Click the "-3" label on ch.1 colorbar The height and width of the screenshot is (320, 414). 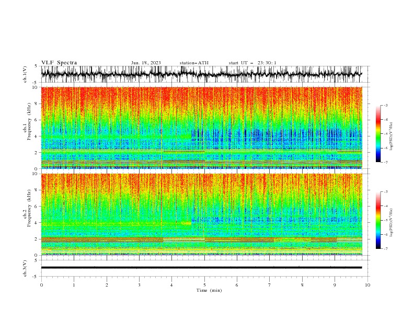pos(386,105)
